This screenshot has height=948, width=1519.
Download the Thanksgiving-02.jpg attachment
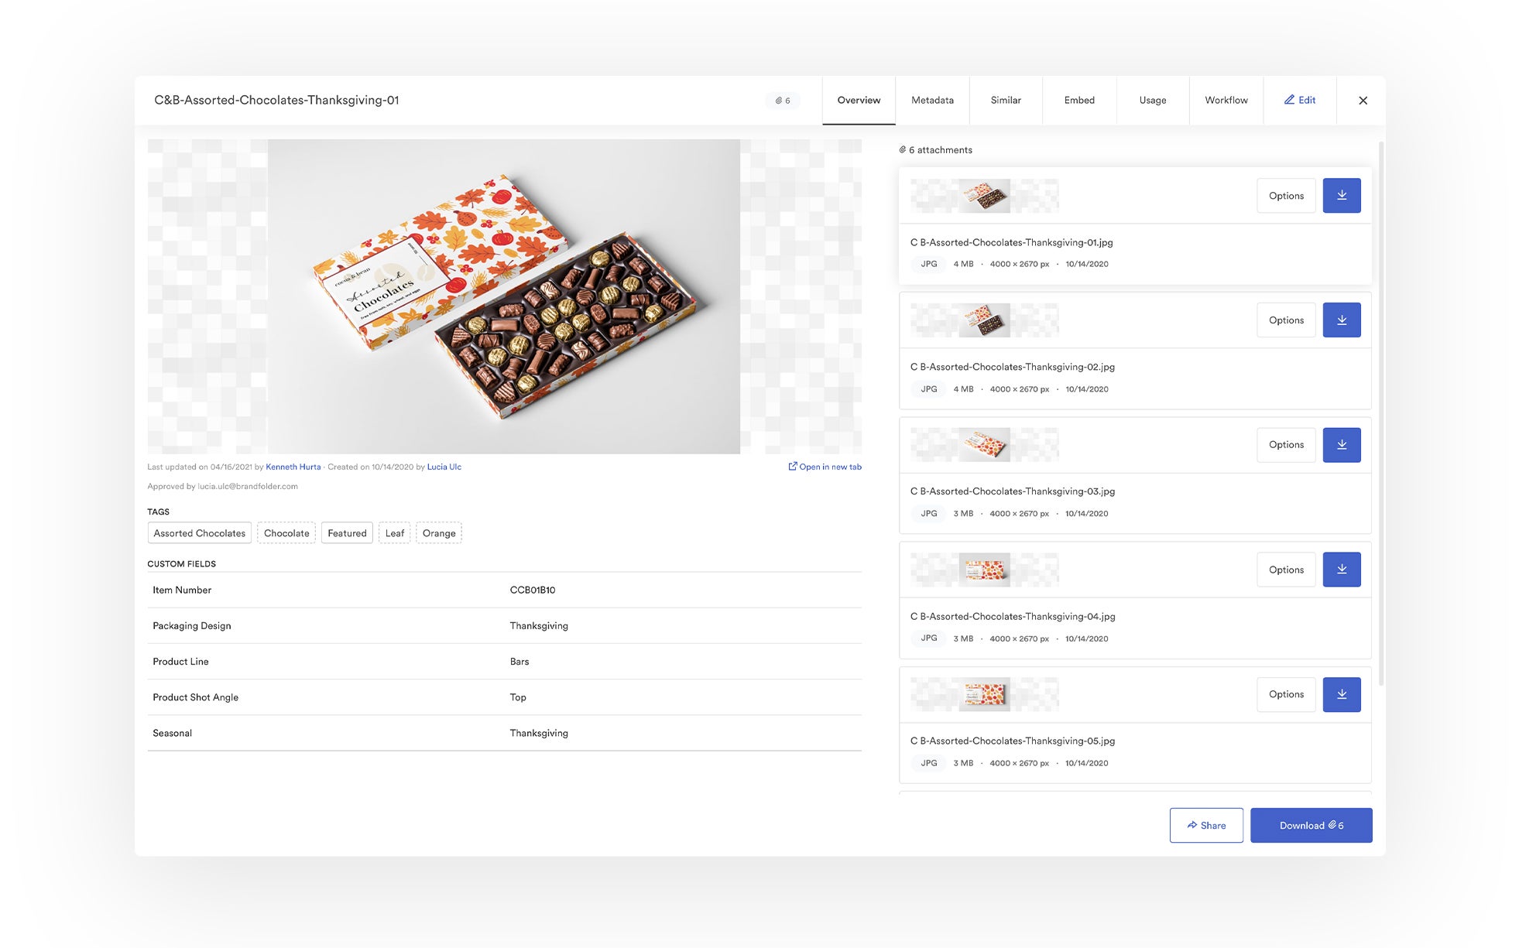tap(1341, 320)
